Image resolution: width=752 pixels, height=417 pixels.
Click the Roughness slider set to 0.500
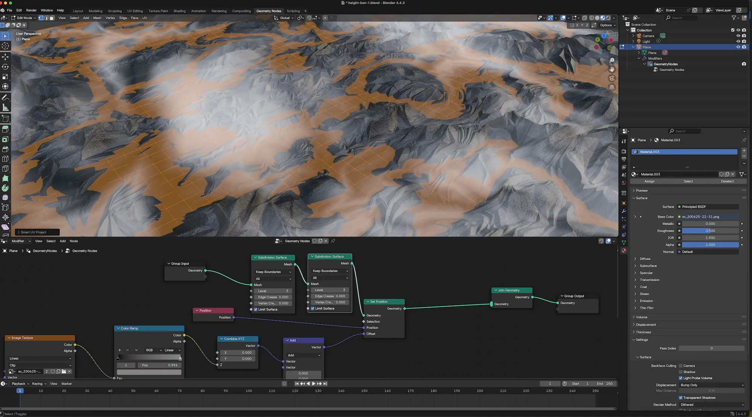click(x=710, y=231)
